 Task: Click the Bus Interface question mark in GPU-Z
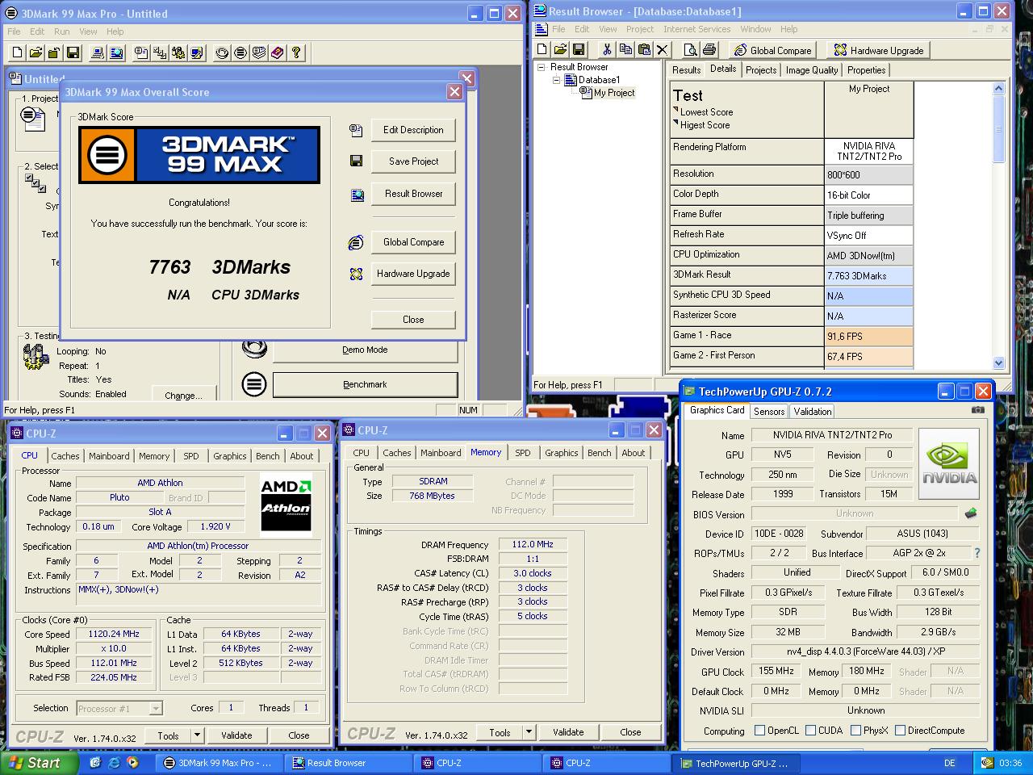coord(977,553)
